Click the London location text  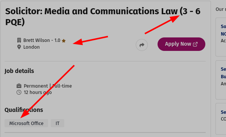pos(32,47)
